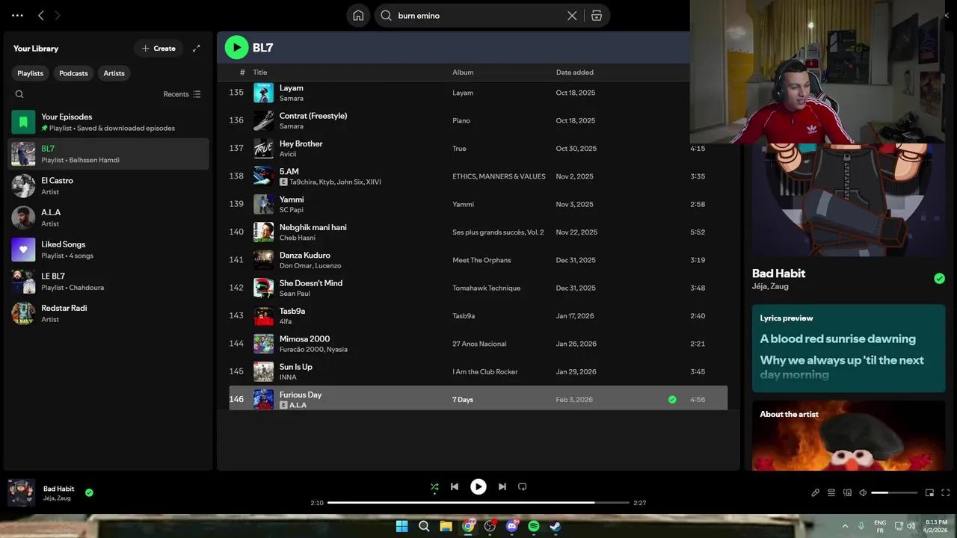The image size is (957, 538).
Task: Select track Contrat (Freestyle)
Action: point(478,120)
